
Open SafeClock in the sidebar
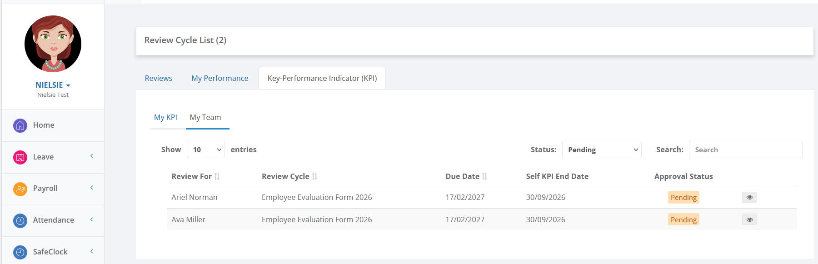[50, 252]
